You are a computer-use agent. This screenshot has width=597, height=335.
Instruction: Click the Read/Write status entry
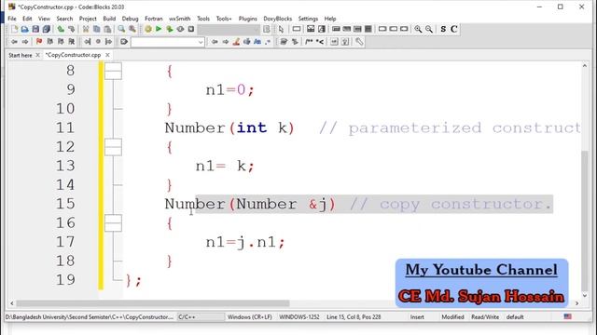click(485, 316)
